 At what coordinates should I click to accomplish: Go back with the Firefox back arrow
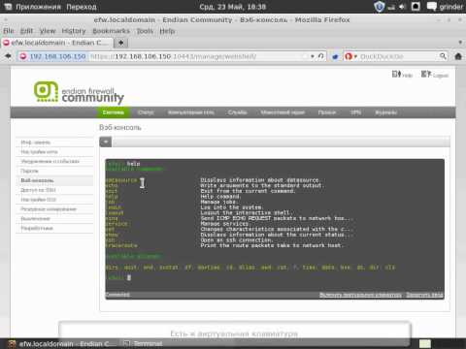[x=8, y=56]
